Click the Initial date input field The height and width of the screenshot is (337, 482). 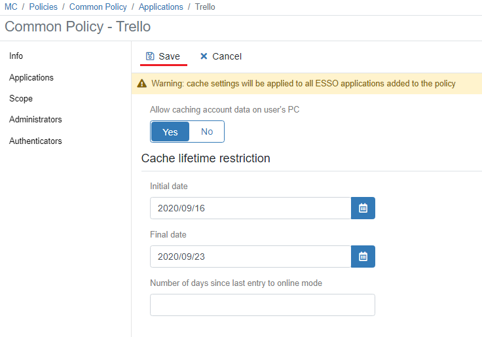[x=250, y=208]
